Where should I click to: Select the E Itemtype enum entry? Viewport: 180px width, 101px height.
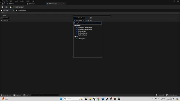(81, 39)
